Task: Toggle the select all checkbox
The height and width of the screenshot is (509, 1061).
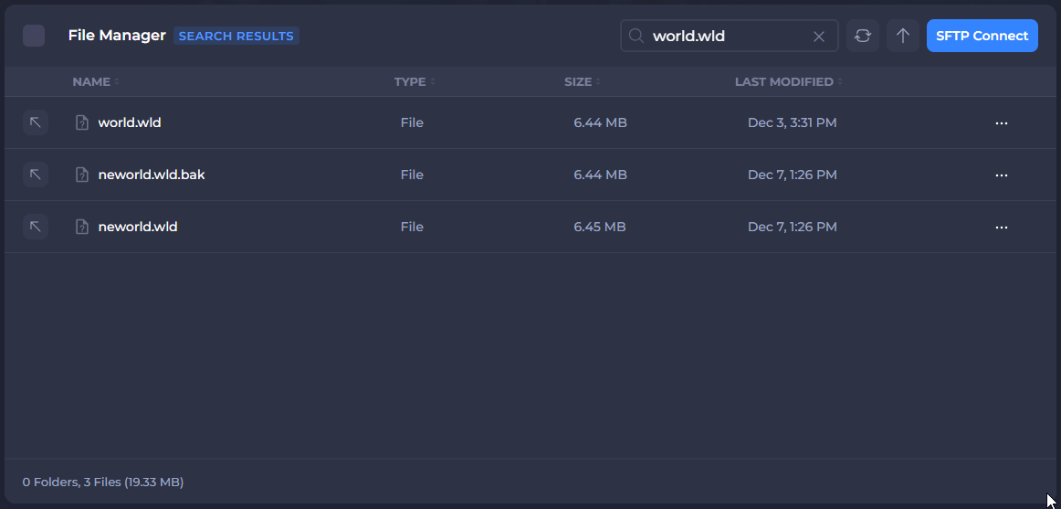Action: point(34,36)
